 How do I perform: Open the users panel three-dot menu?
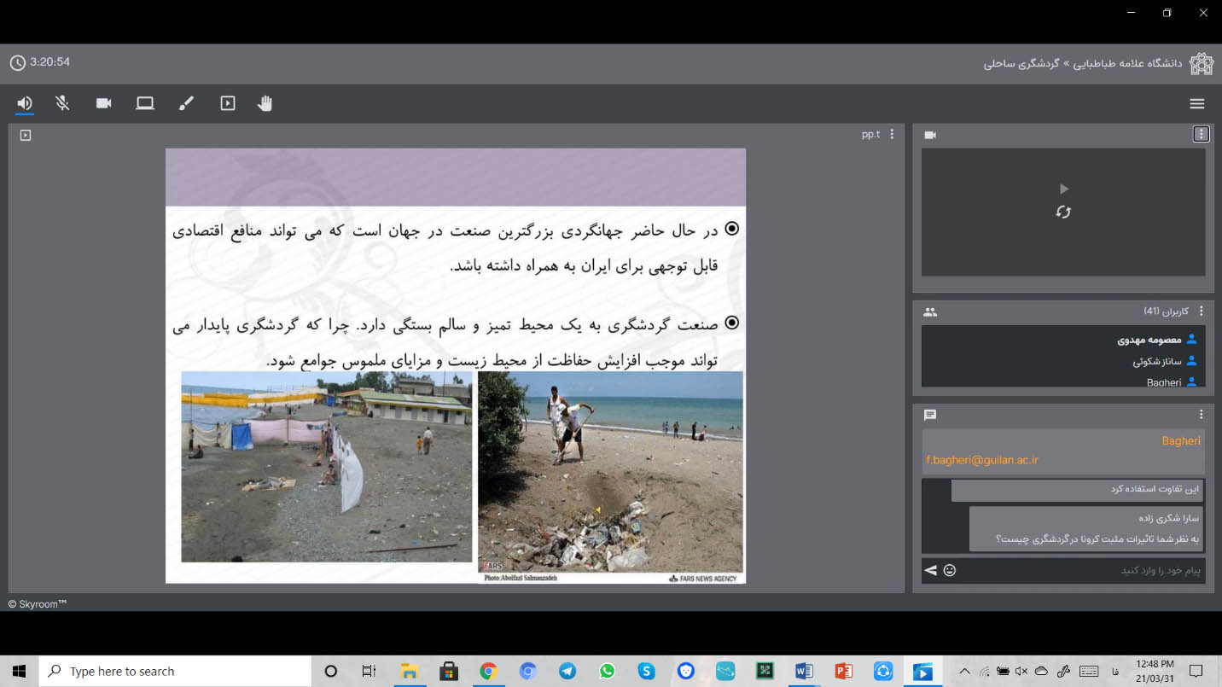[1201, 311]
